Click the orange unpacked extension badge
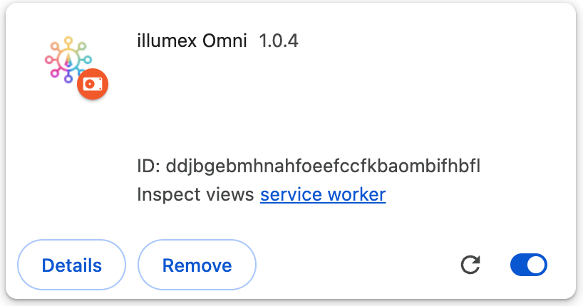The image size is (583, 306). pyautogui.click(x=93, y=84)
